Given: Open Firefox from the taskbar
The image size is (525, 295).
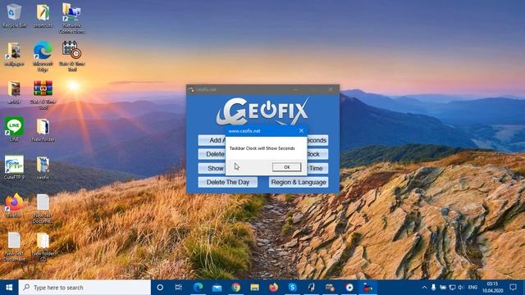Looking at the screenshot, I should coord(273,288).
